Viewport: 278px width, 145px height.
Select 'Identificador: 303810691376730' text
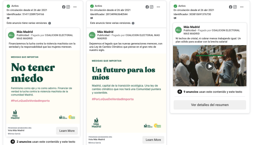click(192, 14)
